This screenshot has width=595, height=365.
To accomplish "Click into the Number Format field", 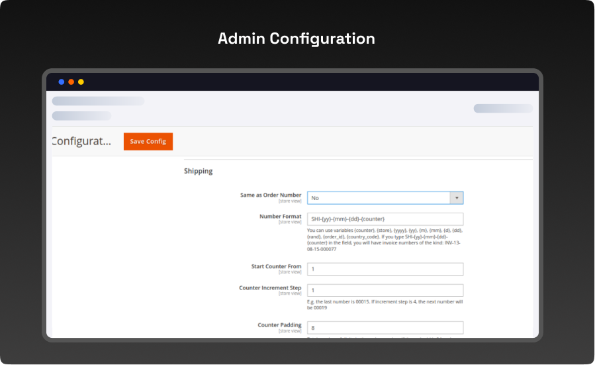I will coord(385,219).
